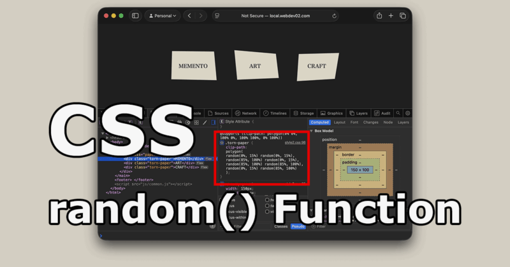
Task: Click the ART paper card
Action: [256, 65]
